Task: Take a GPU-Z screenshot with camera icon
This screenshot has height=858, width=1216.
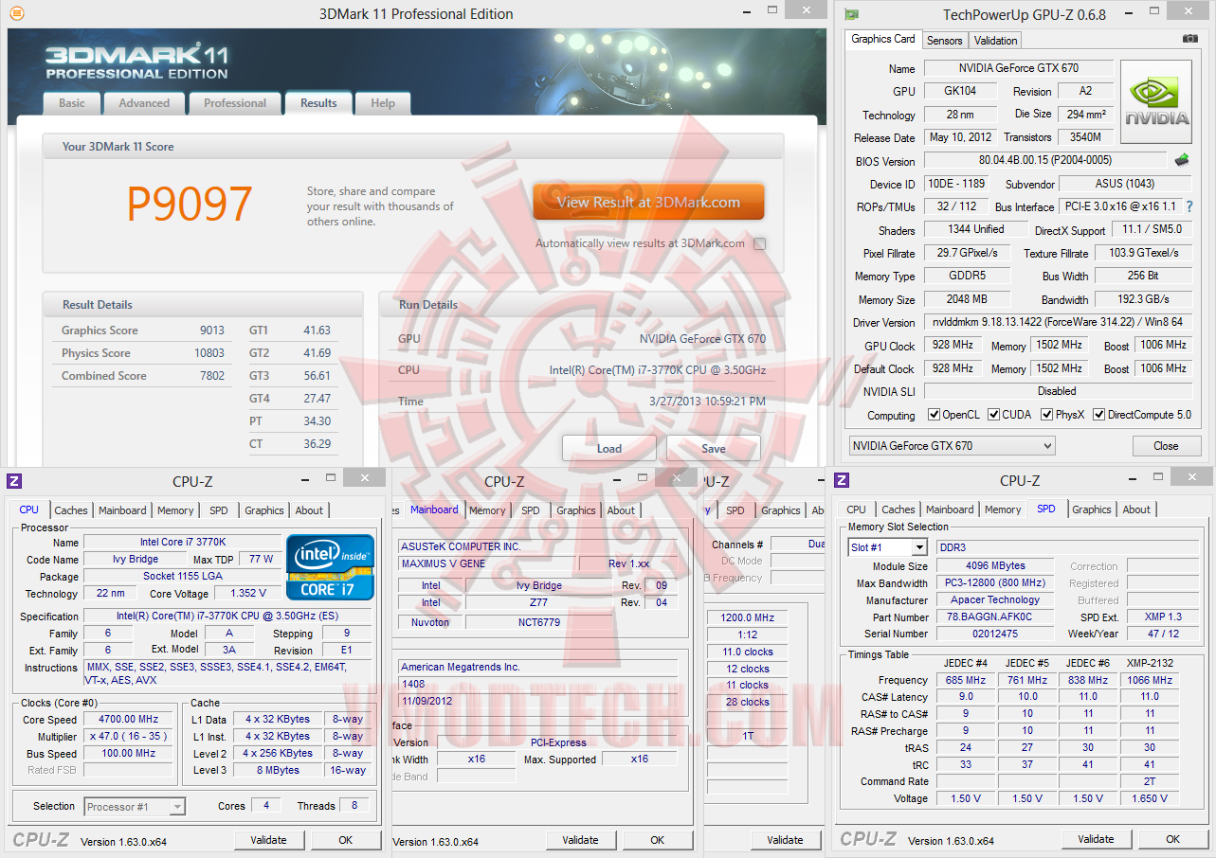Action: 1189,39
